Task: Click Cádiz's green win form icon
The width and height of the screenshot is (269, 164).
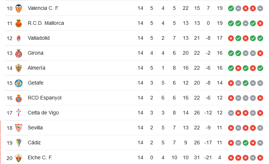Action: pos(246,143)
